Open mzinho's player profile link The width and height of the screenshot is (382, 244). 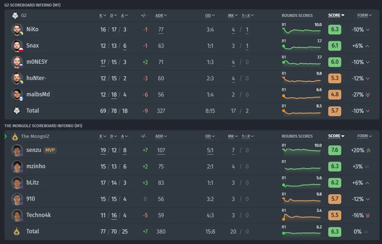click(36, 166)
